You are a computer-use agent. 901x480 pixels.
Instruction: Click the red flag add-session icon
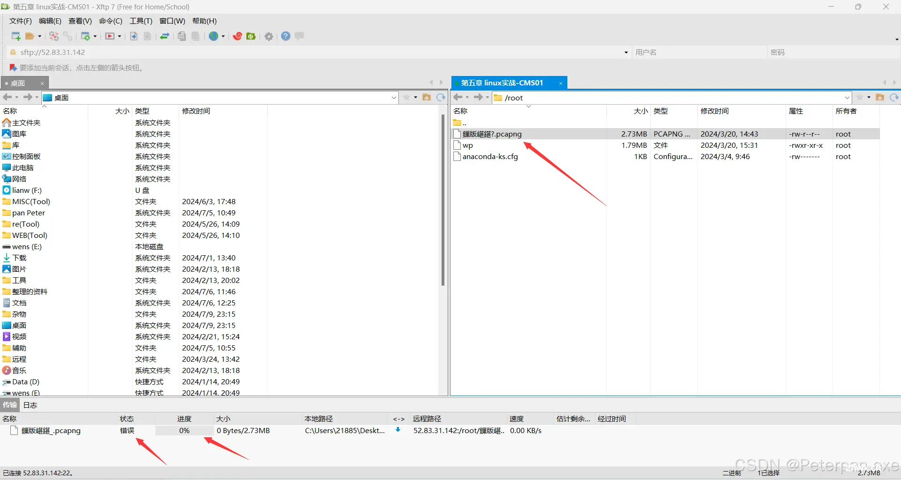point(13,68)
